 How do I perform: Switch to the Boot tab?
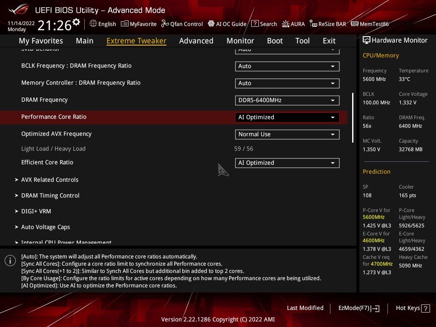[x=275, y=41]
